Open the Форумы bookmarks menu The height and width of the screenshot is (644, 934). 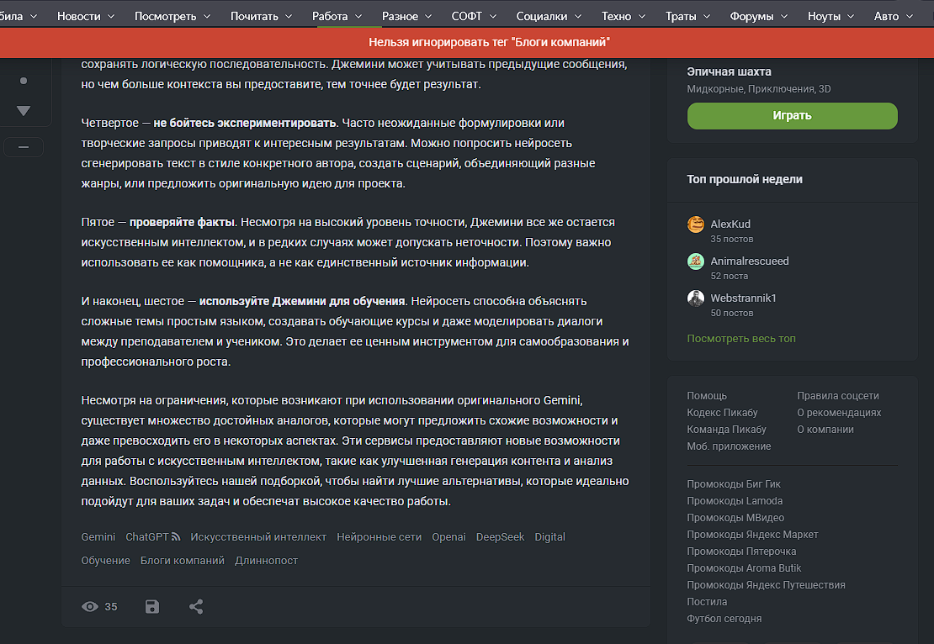tap(758, 16)
